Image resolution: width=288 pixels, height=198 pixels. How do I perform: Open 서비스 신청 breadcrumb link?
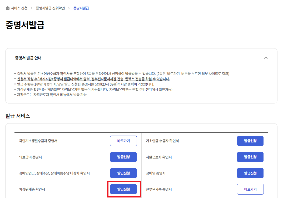[19, 8]
